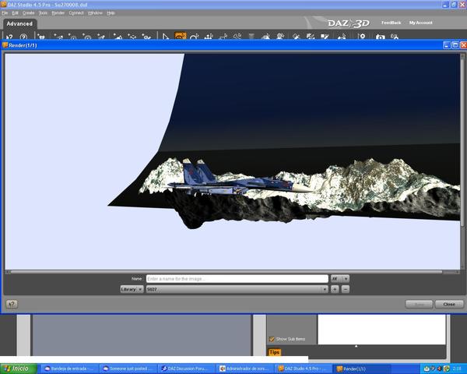Click the first system tray icon
This screenshot has height=374, width=467.
(x=427, y=369)
